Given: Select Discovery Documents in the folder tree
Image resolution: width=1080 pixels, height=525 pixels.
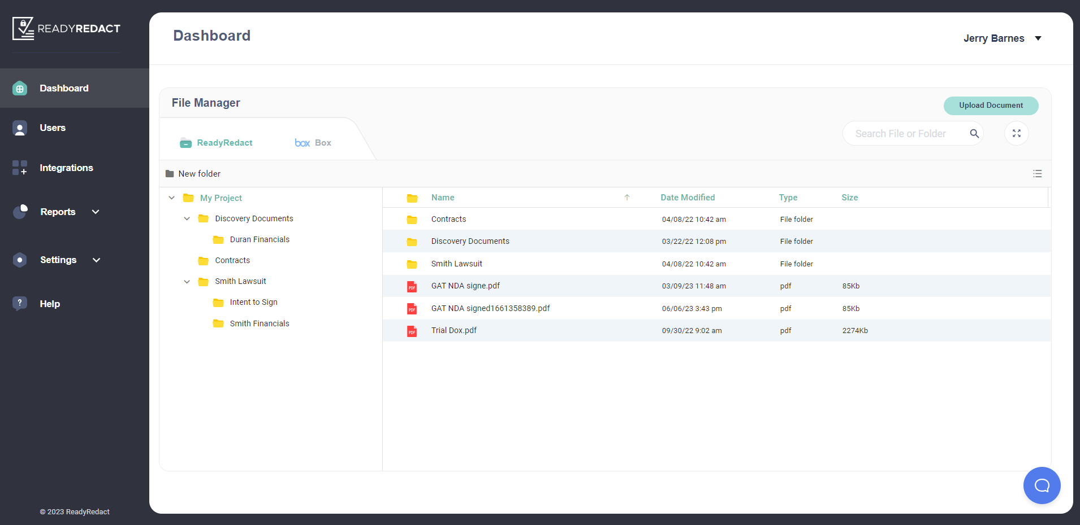Looking at the screenshot, I should (254, 218).
